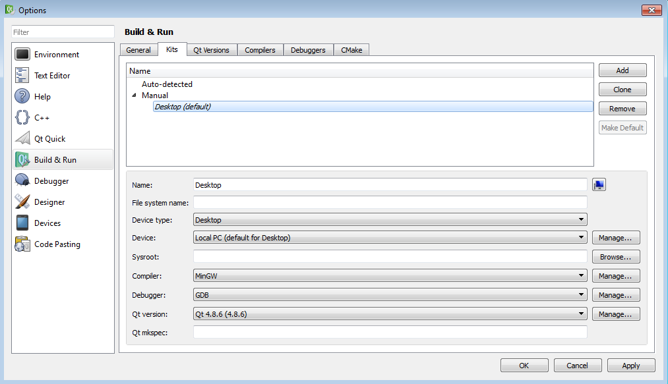Select the Designer category icon

(22, 202)
